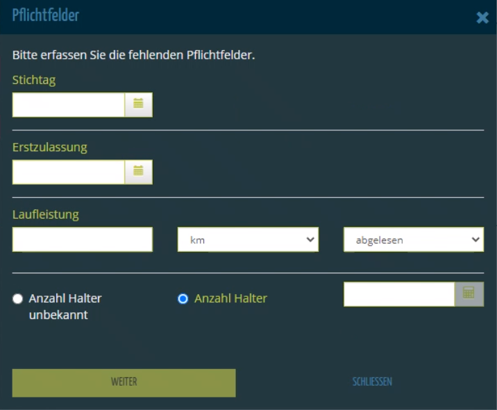This screenshot has height=410, width=497.
Task: Close the Pflichtfelder dialog with the X
Action: [482, 18]
